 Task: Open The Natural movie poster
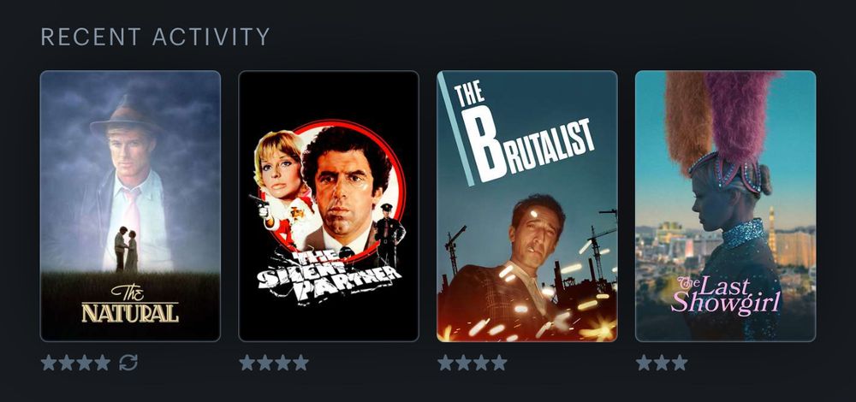point(130,205)
